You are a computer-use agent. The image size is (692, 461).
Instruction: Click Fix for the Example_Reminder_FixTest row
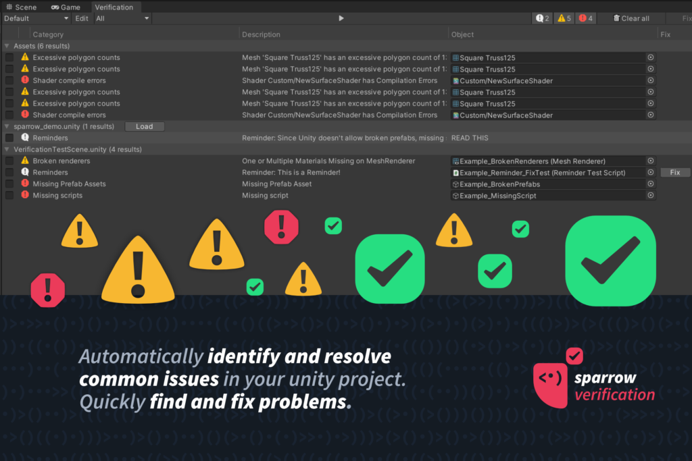pos(675,172)
